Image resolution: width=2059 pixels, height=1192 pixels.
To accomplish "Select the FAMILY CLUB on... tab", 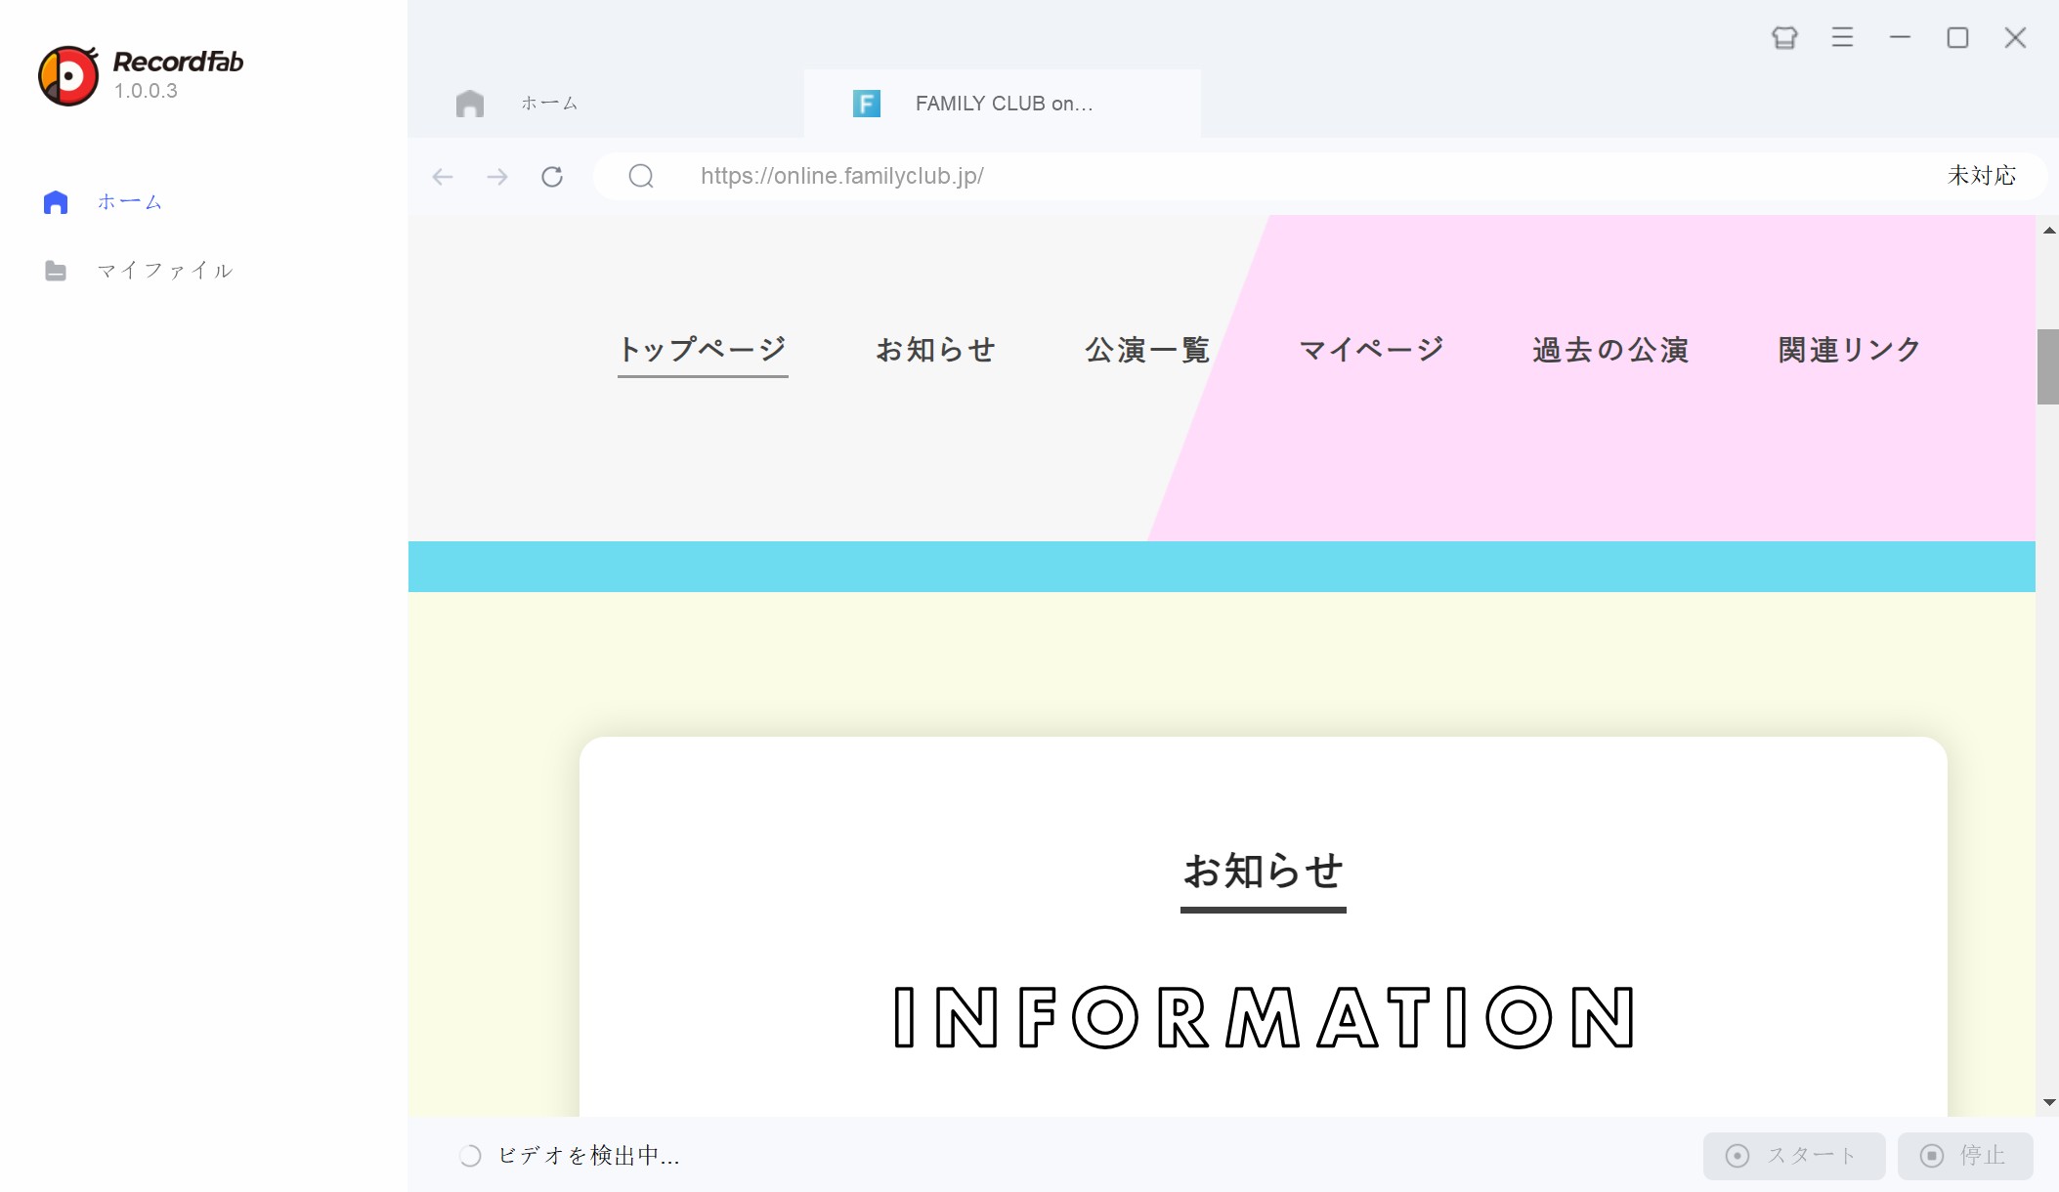I will coord(1003,104).
